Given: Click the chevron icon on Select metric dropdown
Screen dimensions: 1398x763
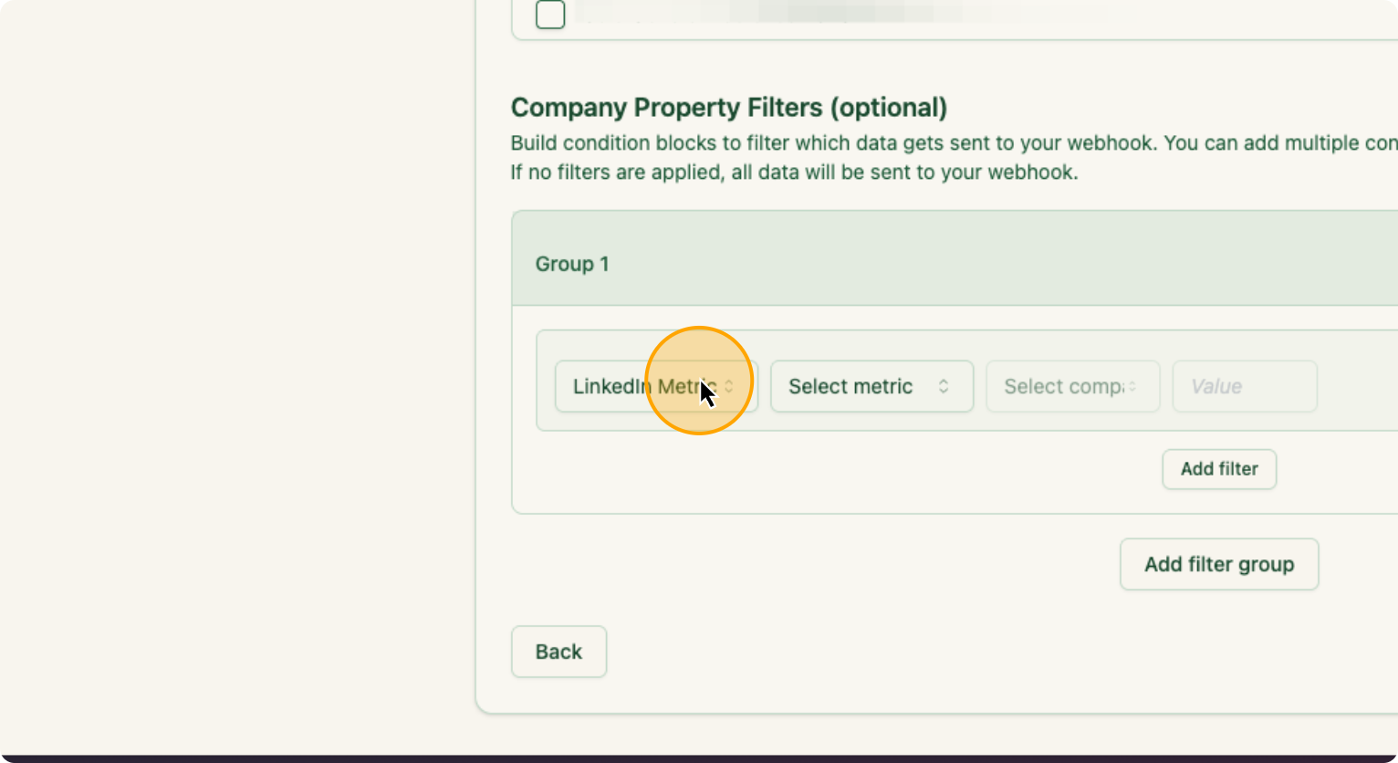Looking at the screenshot, I should 944,386.
